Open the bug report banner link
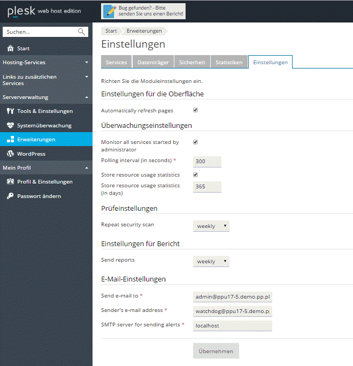 (143, 11)
